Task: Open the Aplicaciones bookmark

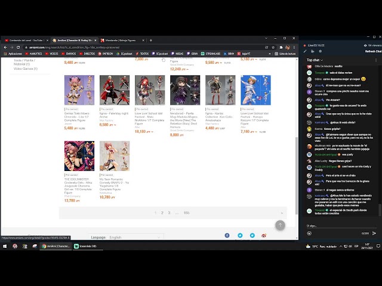Action: [x=13, y=54]
